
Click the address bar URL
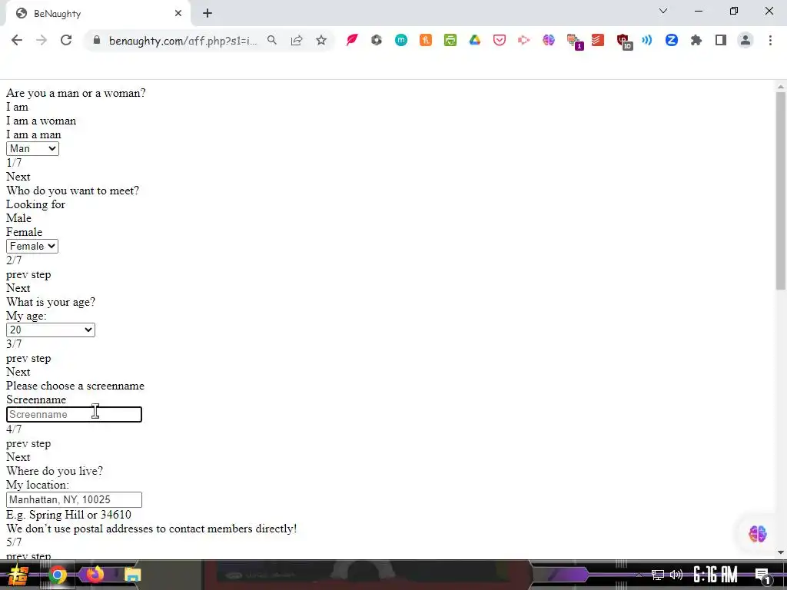point(183,41)
